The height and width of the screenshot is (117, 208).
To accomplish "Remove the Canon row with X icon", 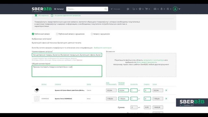I will 166,90.
